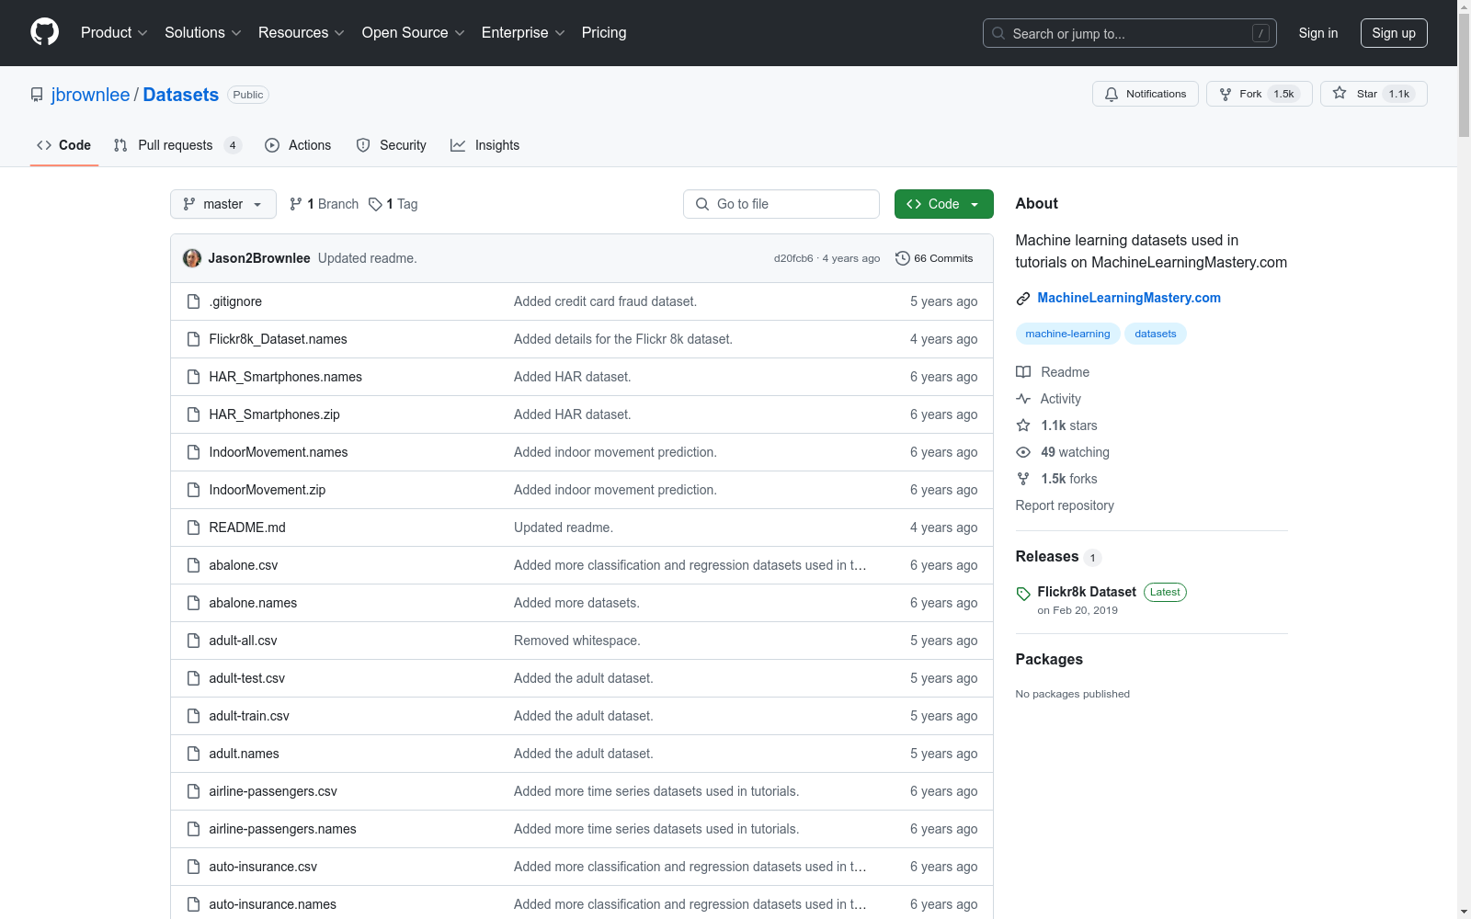Click the magnifier icon in Go to file
Screen dimensions: 1471x919
702,204
